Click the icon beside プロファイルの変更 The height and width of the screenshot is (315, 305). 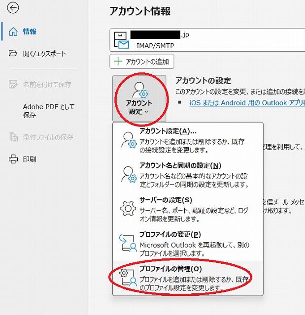click(128, 243)
